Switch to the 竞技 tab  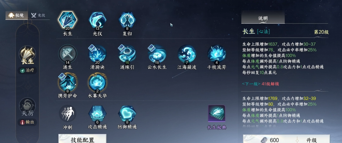(39, 16)
